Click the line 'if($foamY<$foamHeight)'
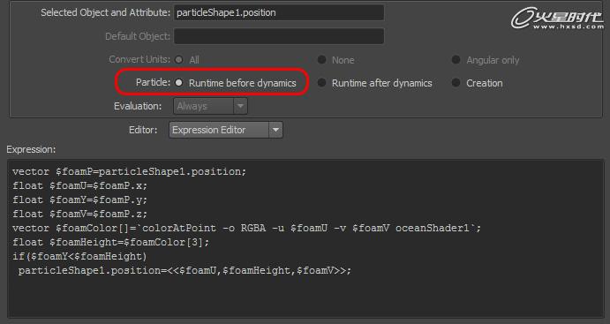This screenshot has height=324, width=610. click(79, 256)
